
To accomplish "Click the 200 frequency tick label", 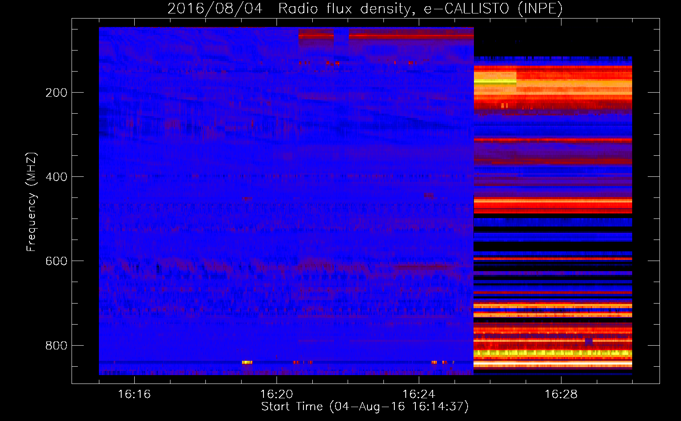I will (56, 93).
